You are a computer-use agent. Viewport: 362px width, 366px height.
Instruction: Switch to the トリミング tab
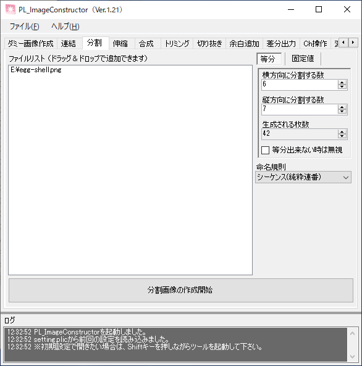tap(177, 44)
